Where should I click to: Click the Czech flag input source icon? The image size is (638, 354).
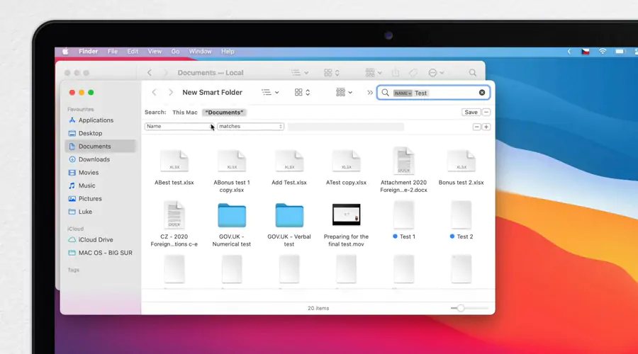pyautogui.click(x=586, y=52)
